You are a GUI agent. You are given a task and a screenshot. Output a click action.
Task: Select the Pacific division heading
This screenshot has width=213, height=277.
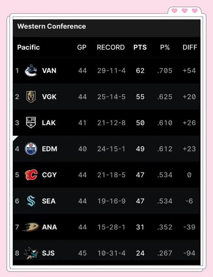point(29,47)
